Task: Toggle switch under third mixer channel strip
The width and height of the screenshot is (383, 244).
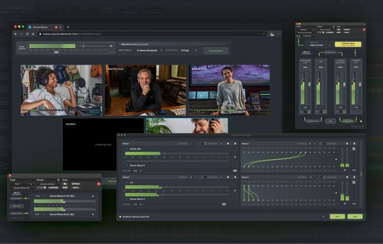Action: 343,111
